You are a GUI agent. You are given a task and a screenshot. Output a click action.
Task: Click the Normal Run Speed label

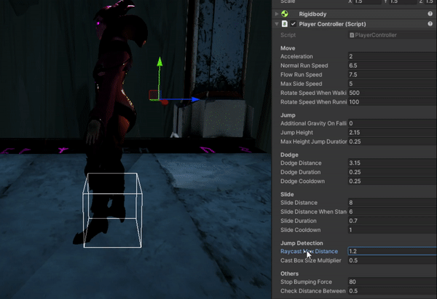pyautogui.click(x=304, y=66)
